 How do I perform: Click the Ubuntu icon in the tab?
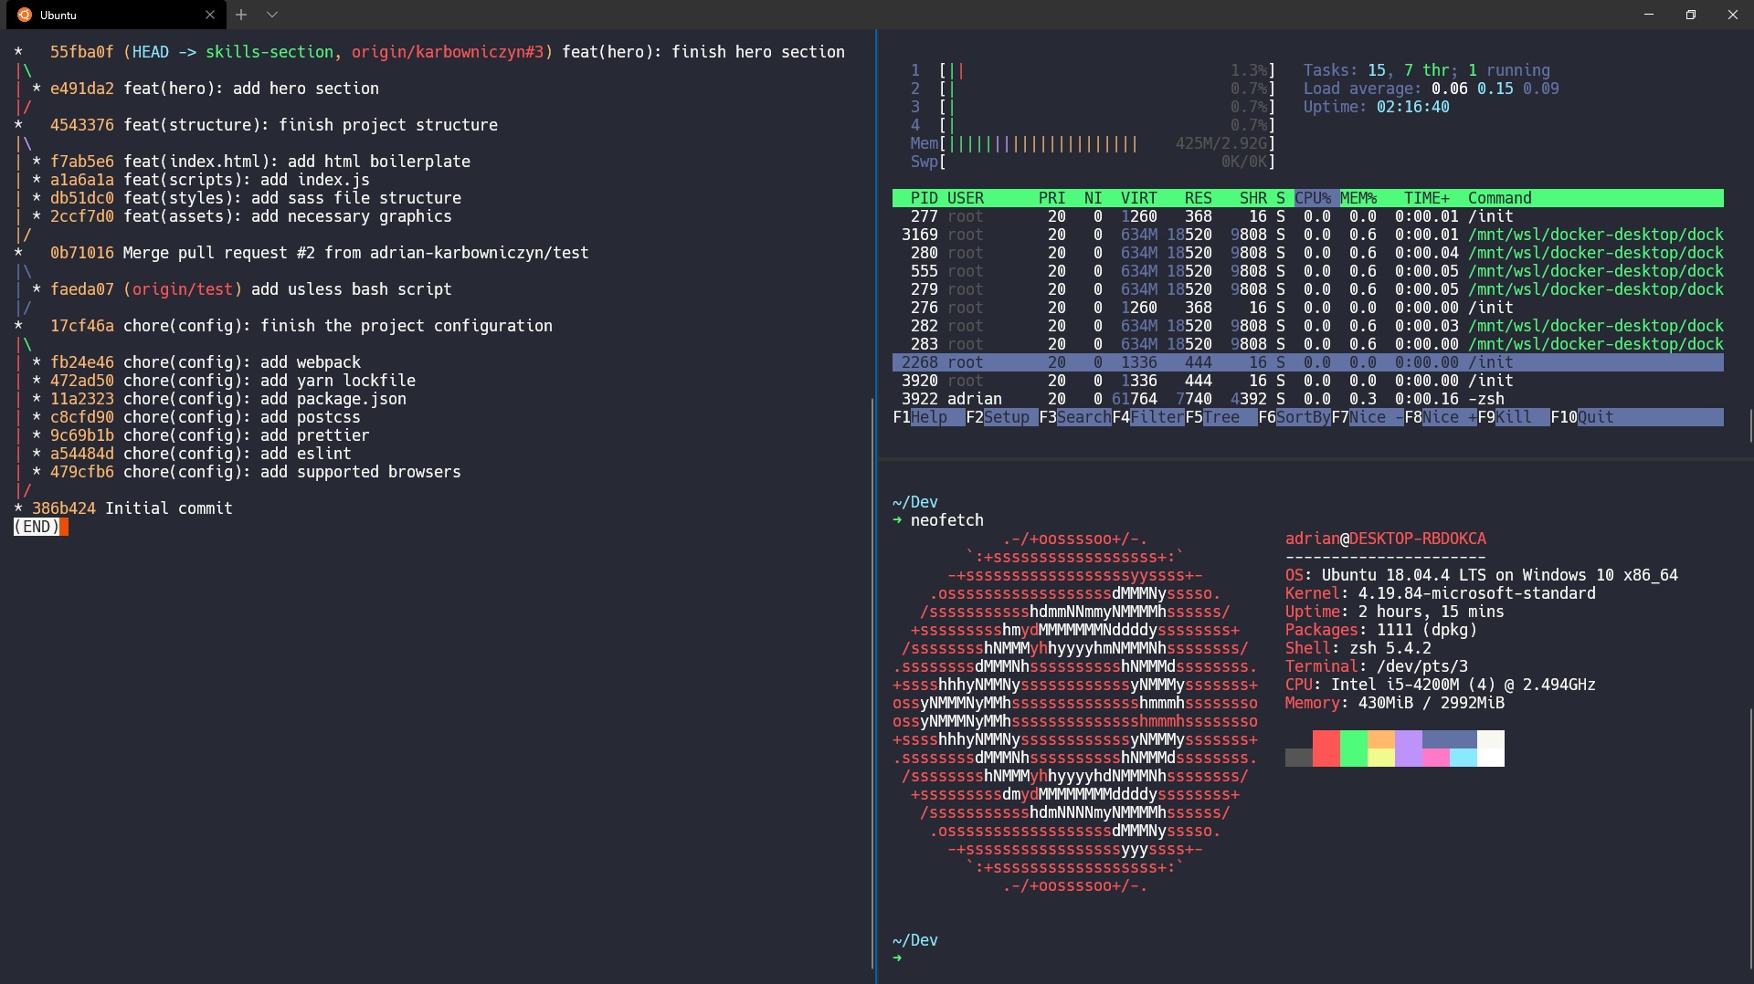[25, 15]
